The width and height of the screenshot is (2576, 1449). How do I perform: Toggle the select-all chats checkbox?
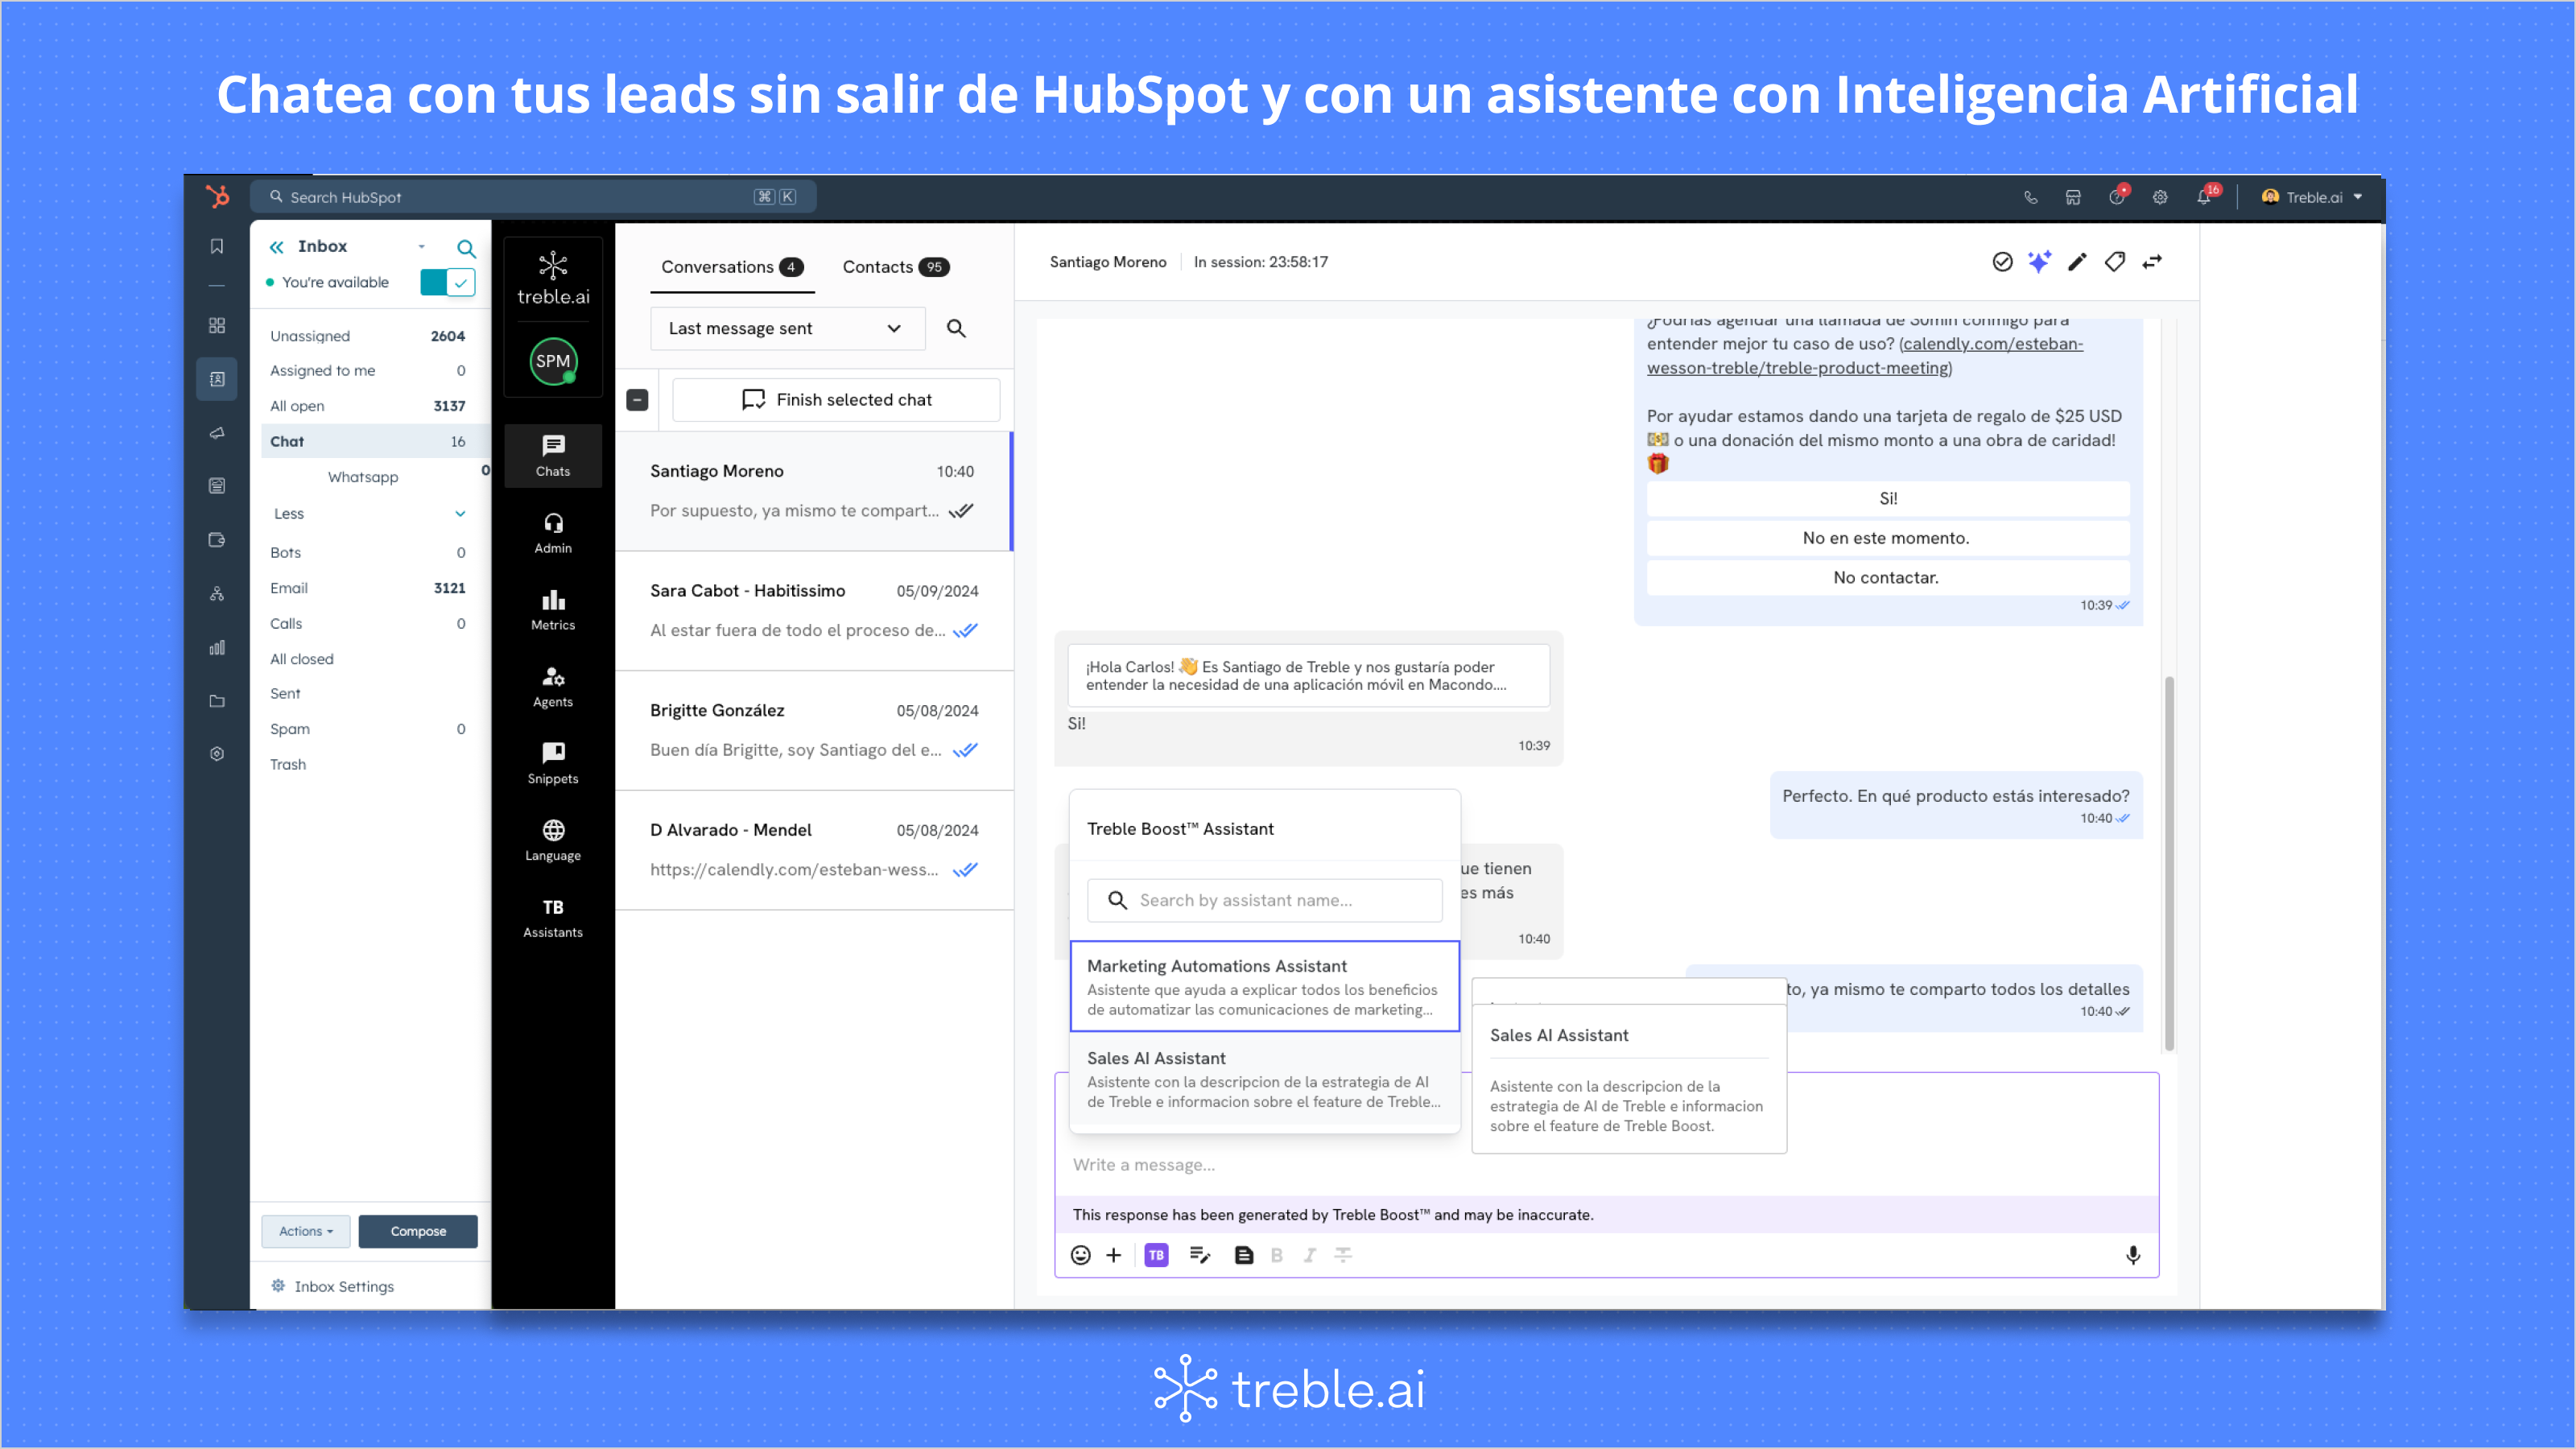coord(637,400)
